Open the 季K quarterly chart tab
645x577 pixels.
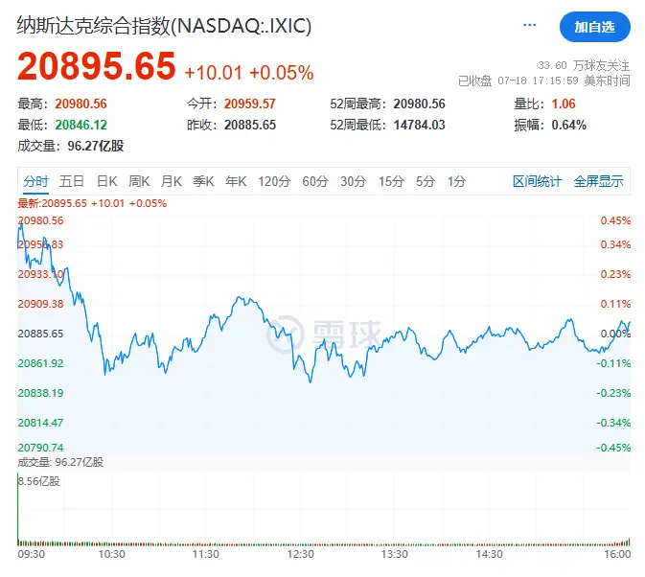203,181
